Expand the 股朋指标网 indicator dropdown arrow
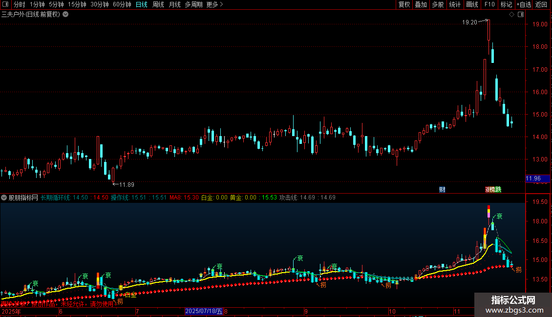The image size is (552, 317). coord(4,198)
